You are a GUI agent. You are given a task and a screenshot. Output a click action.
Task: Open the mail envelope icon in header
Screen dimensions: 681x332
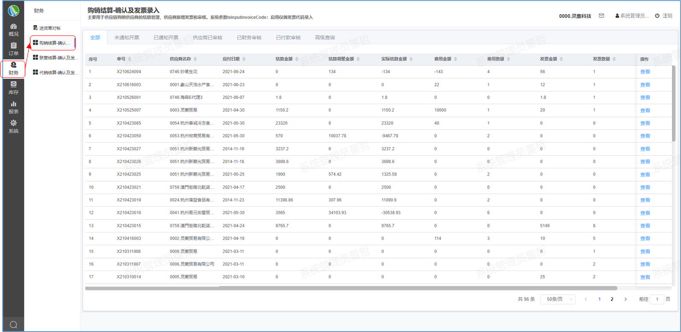coord(601,16)
